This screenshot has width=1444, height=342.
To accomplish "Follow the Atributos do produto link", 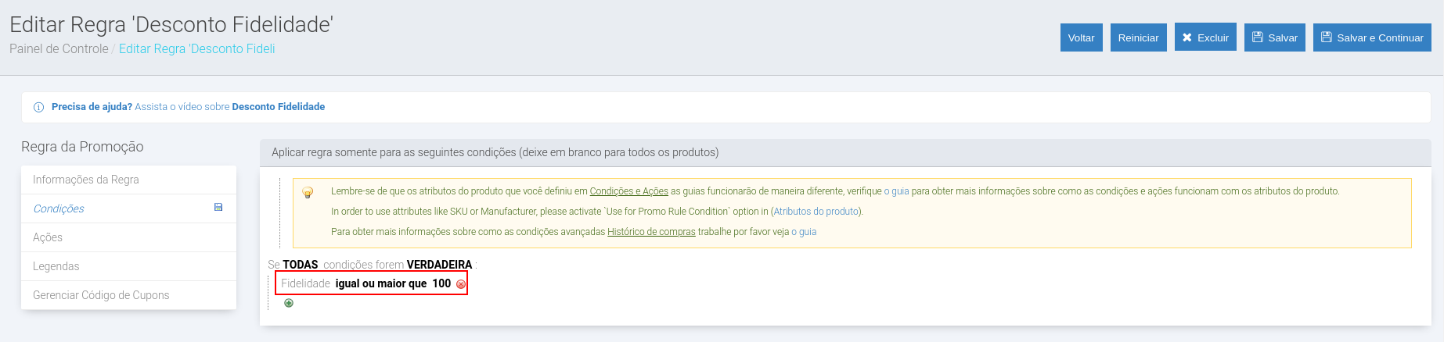I will 816,212.
